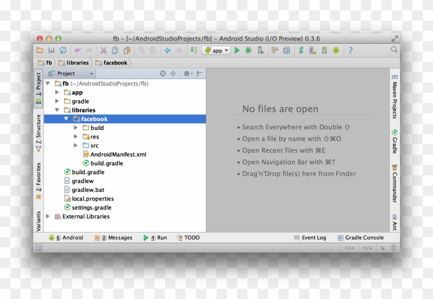Click the Save All floppy disk icon
The image size is (433, 299).
coord(52,50)
